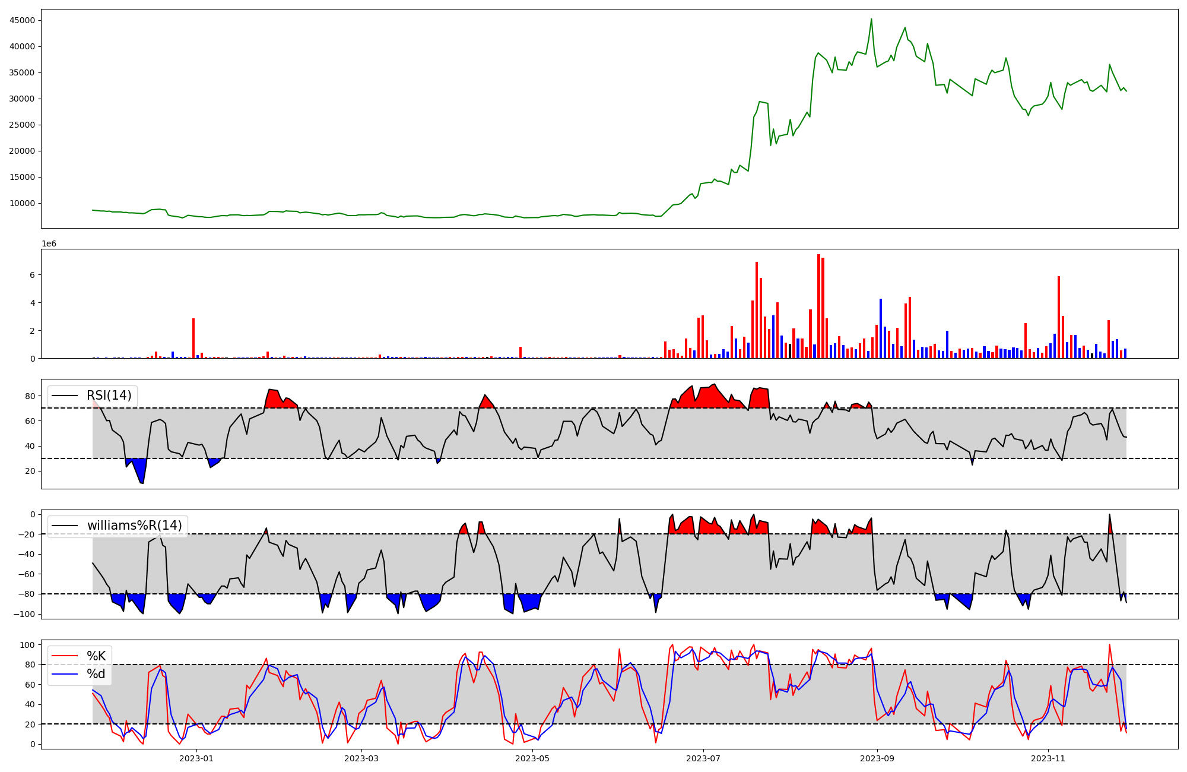Image resolution: width=1187 pixels, height=772 pixels.
Task: Click the 10000 tick on price axis
Action: [22, 203]
